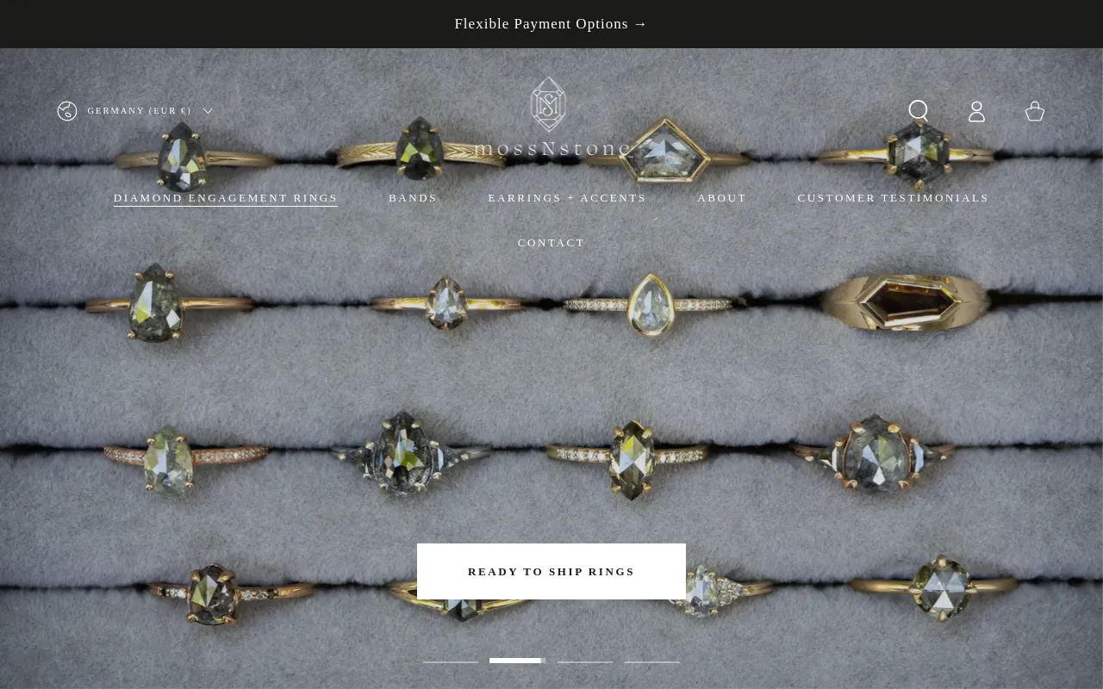Follow Flexible Payment Options announcement link
This screenshot has height=689, width=1103.
(551, 24)
